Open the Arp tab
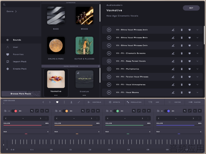The width and height of the screenshot is (206, 154). [x=154, y=102]
